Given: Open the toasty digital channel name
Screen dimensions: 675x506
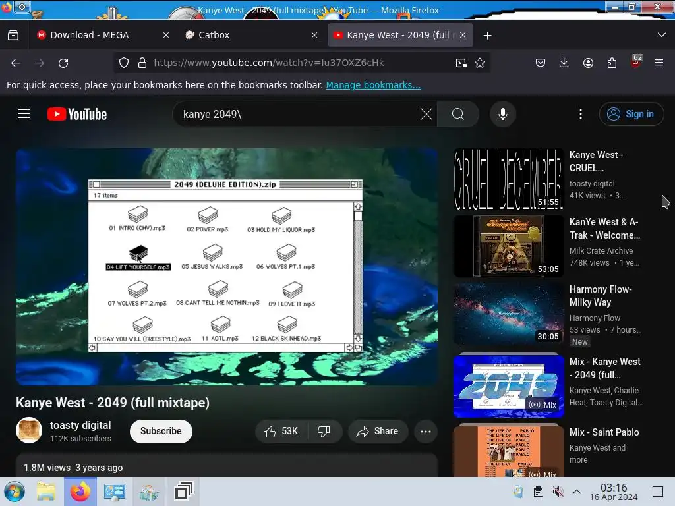Looking at the screenshot, I should tap(80, 425).
